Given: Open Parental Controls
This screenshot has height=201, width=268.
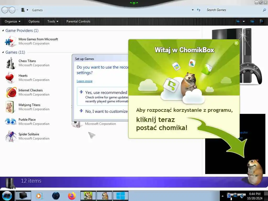Looking at the screenshot, I should click(x=78, y=21).
